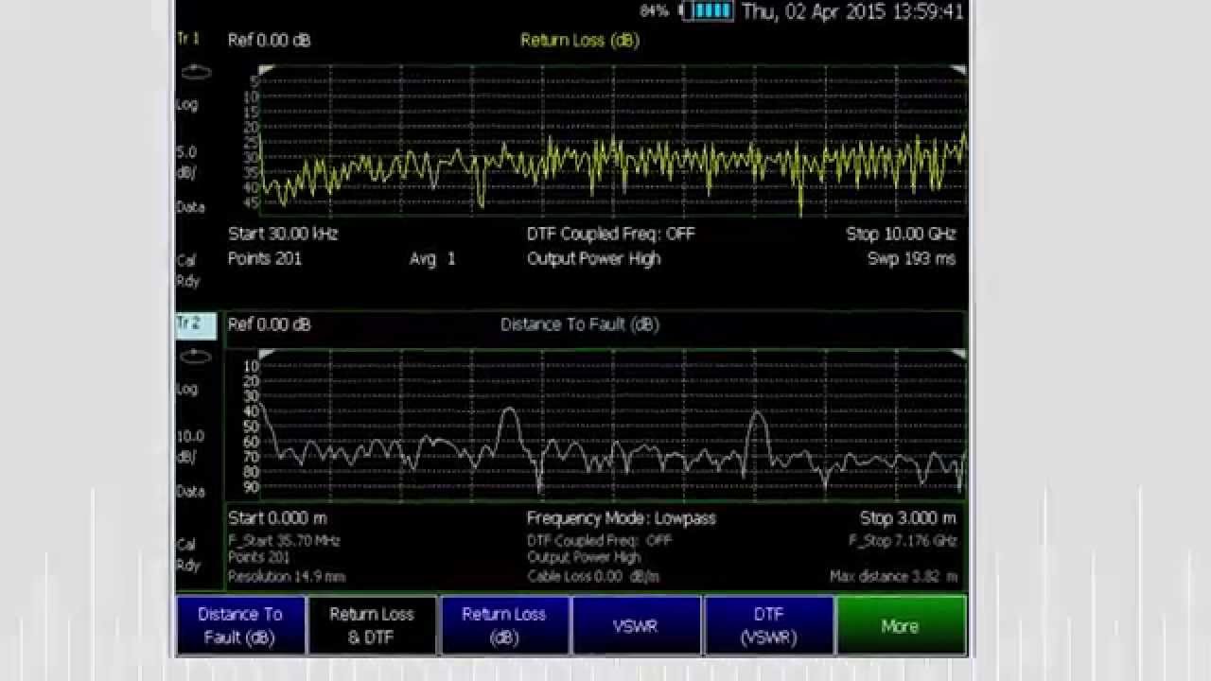The image size is (1211, 681).
Task: Click Avg 1 readout
Action: coord(432,258)
